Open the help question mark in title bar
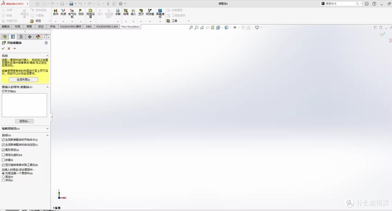 (x=374, y=4)
